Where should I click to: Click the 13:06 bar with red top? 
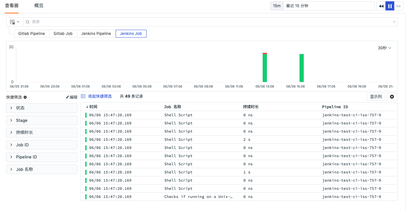click(x=265, y=67)
